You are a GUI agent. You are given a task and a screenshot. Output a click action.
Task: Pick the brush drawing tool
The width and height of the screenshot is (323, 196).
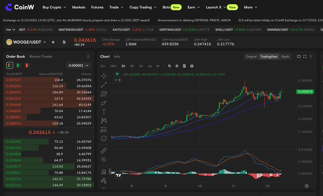(x=104, y=103)
